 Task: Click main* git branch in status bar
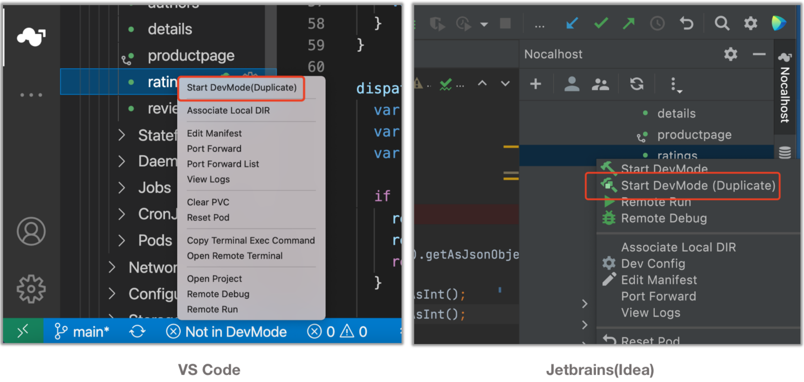(82, 331)
